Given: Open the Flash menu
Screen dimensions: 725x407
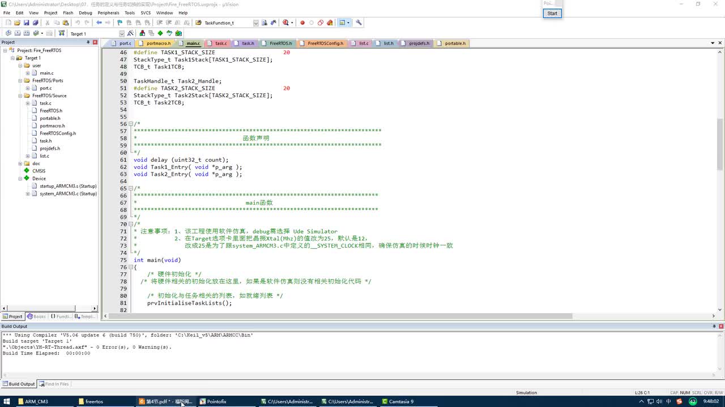Looking at the screenshot, I should pyautogui.click(x=68, y=12).
